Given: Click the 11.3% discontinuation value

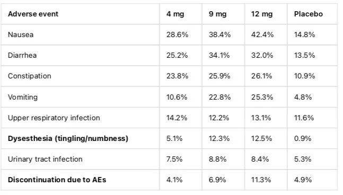Looking at the screenshot, I should 261,180.
